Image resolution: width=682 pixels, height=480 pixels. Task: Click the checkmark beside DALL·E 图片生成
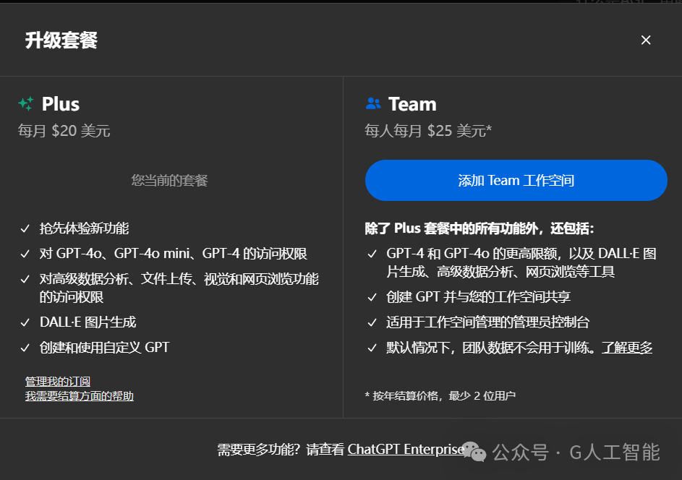tap(25, 322)
